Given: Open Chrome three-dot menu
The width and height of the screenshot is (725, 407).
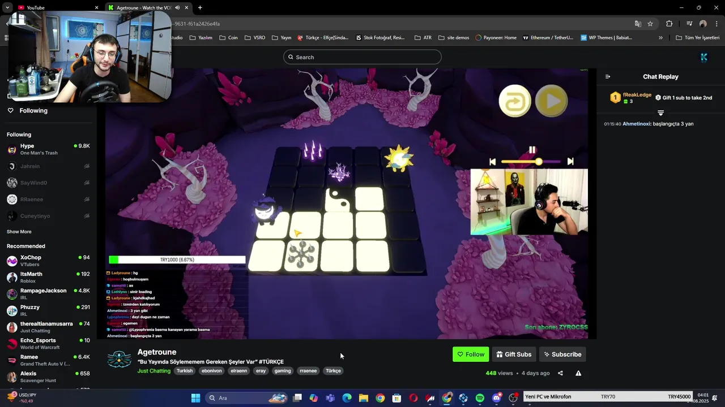Looking at the screenshot, I should 717,24.
